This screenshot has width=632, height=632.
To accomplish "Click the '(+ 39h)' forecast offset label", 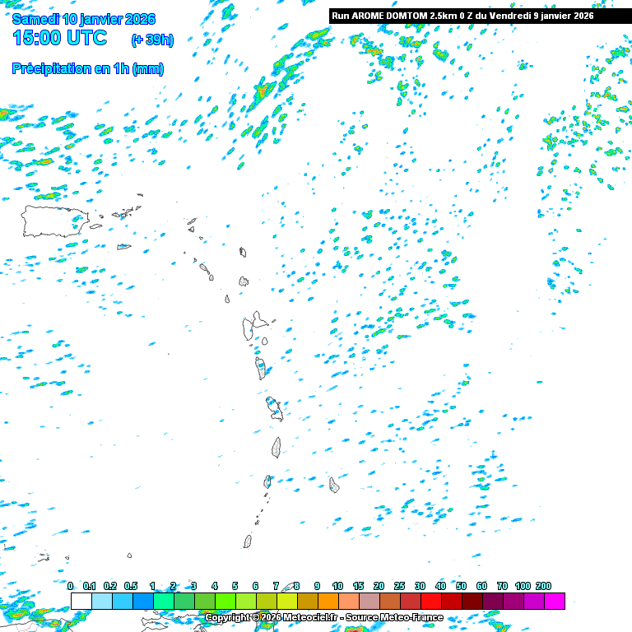I will coord(152,40).
